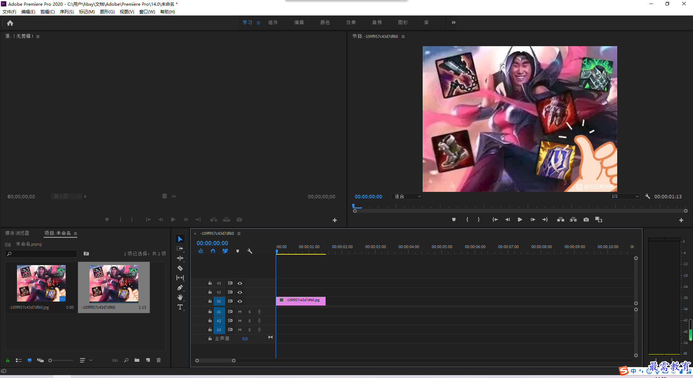Open zoom level dropdown in program monitor

pos(407,196)
